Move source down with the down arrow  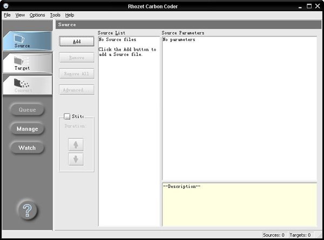(x=76, y=159)
